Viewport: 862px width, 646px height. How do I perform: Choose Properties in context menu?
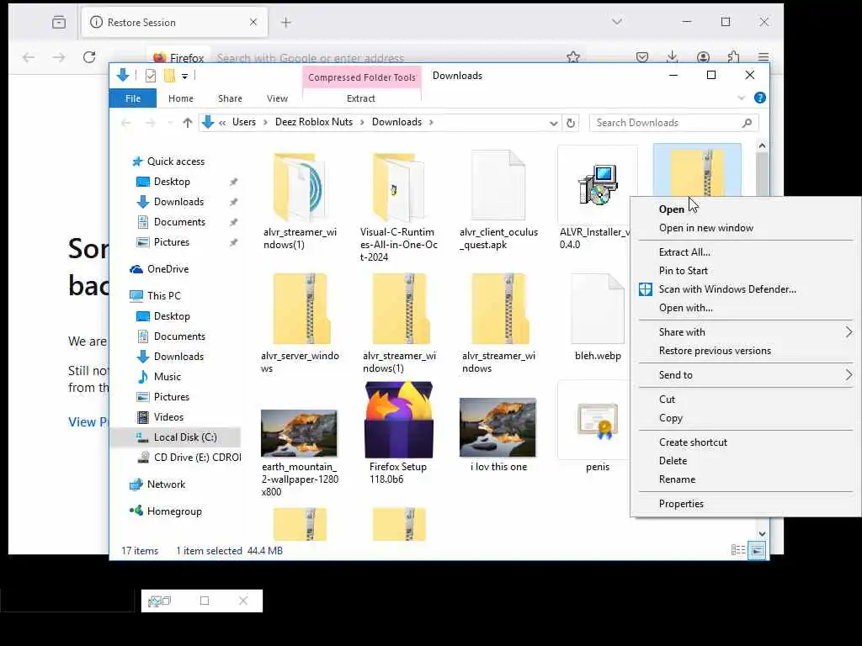tap(681, 504)
